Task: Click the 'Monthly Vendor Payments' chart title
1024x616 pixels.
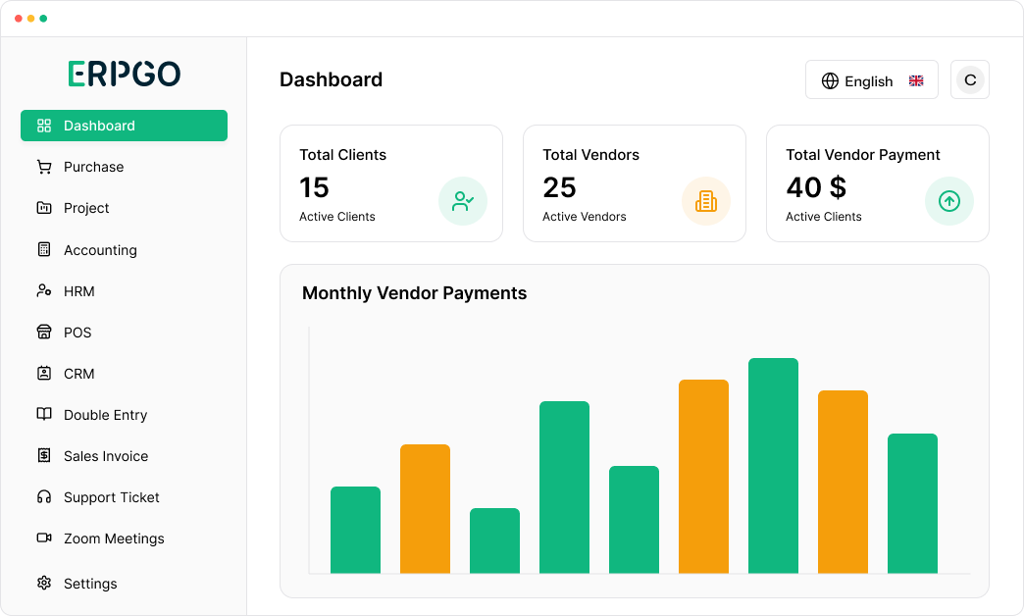Action: tap(414, 293)
